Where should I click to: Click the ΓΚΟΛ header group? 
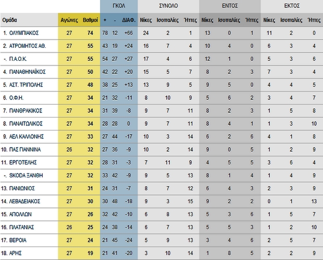[x=118, y=6]
